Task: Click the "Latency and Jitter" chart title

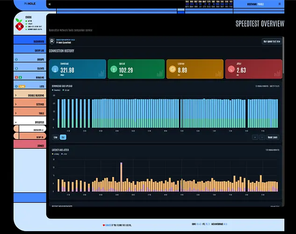Action: coord(60,150)
